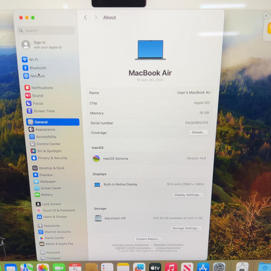The height and width of the screenshot is (271, 271).
Task: Open Sound settings
Action: (34, 95)
